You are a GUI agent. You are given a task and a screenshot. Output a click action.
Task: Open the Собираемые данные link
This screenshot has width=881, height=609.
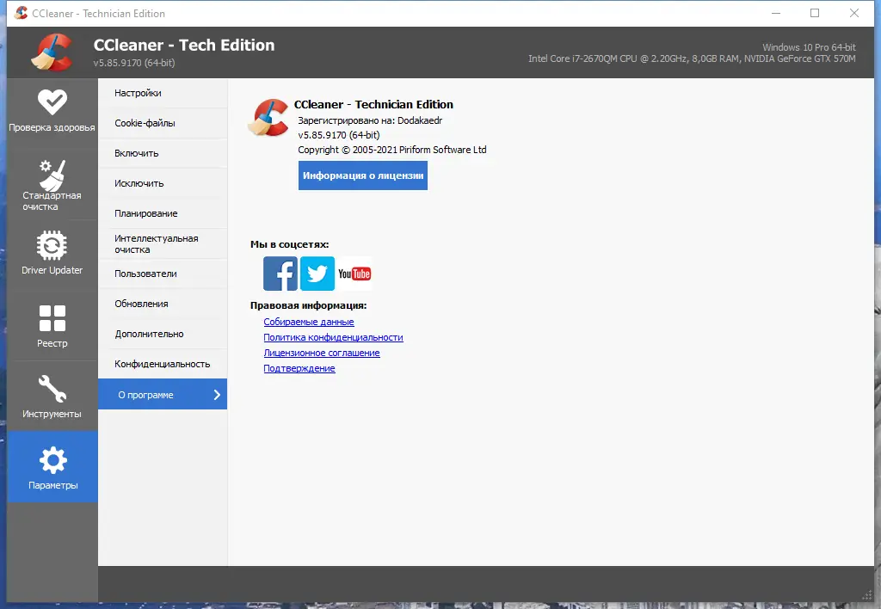tap(311, 321)
